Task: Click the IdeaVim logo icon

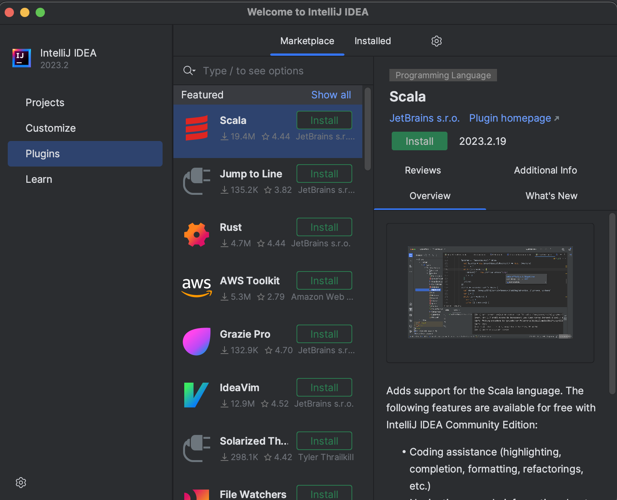Action: (197, 395)
